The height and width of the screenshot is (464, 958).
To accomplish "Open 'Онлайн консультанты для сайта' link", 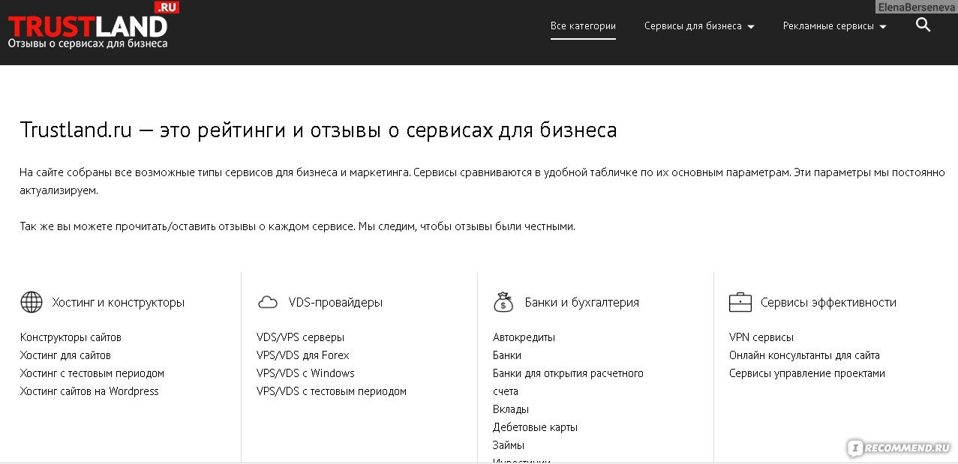I will (x=804, y=355).
